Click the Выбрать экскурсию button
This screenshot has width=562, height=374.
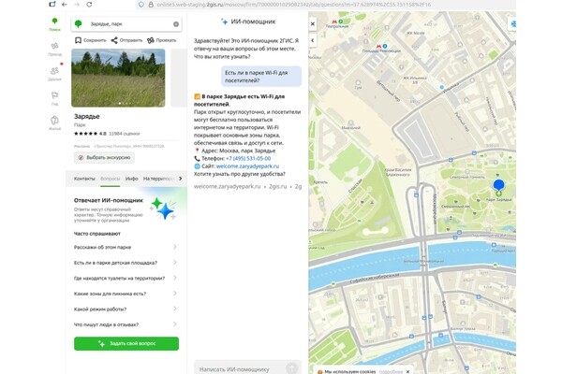pyautogui.click(x=104, y=157)
